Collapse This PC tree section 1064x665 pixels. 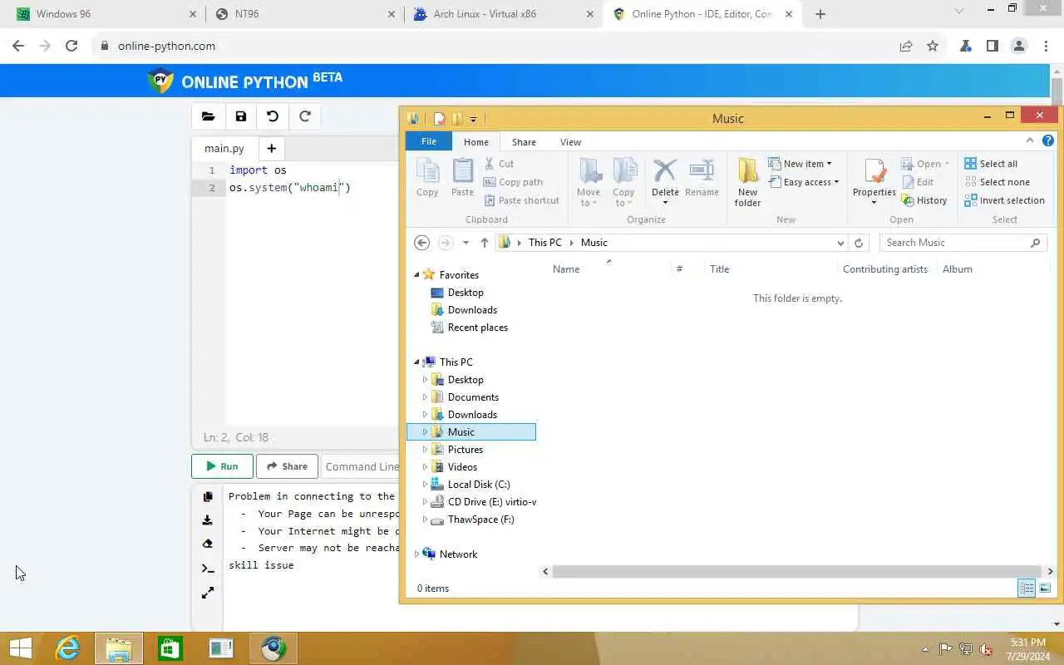[x=417, y=362]
